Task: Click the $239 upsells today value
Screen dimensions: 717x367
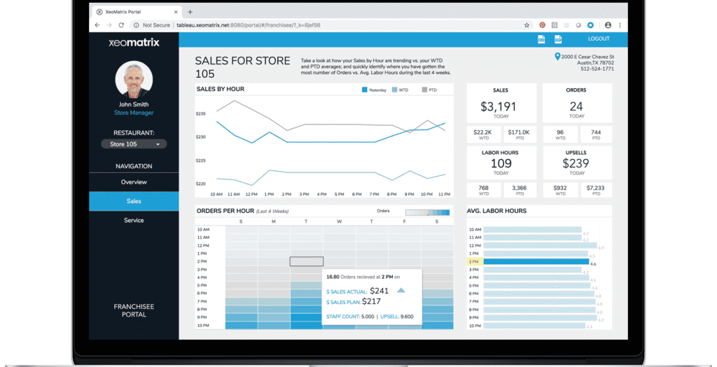Action: tap(576, 163)
